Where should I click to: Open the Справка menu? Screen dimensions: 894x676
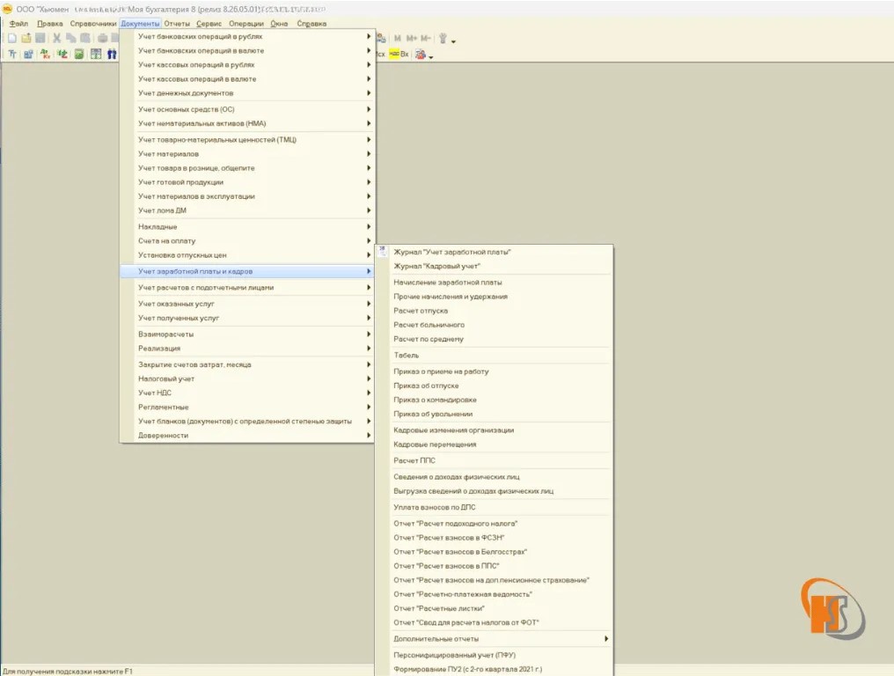click(311, 24)
